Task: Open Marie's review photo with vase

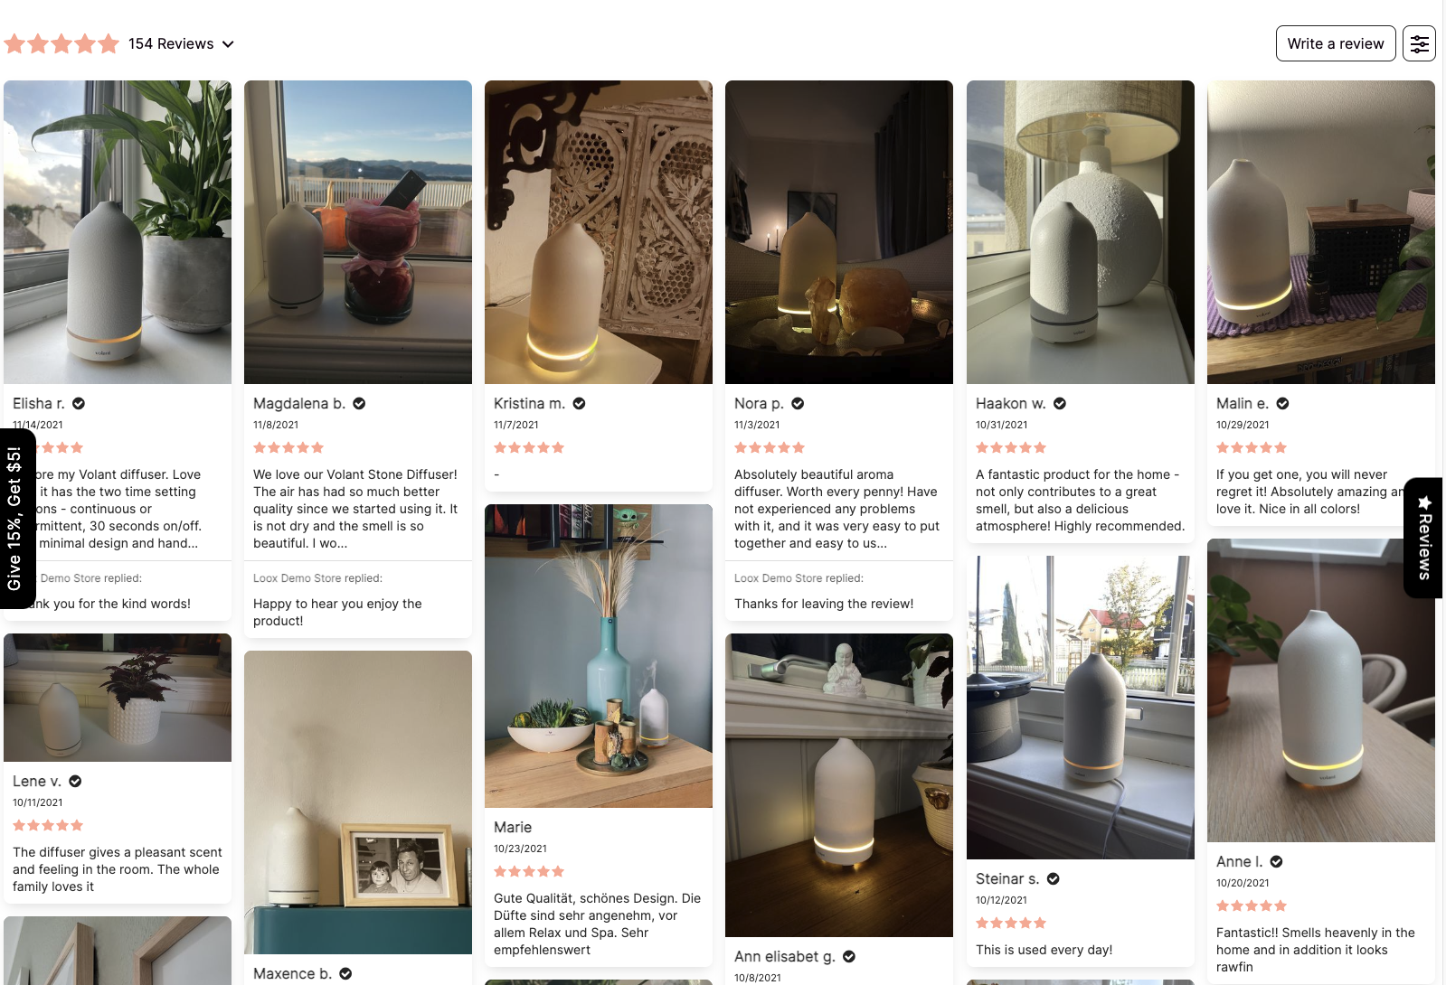Action: pyautogui.click(x=599, y=656)
